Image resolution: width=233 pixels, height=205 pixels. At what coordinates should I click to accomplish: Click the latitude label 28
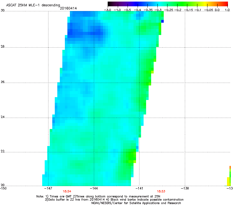3,46
